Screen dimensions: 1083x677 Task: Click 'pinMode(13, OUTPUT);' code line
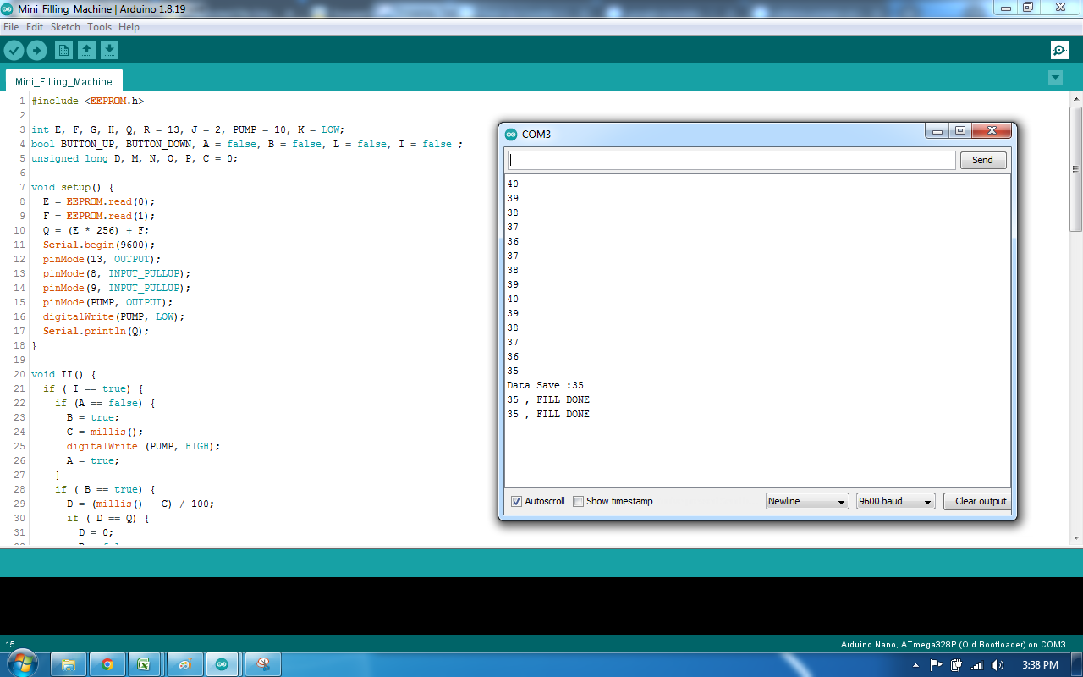click(102, 259)
